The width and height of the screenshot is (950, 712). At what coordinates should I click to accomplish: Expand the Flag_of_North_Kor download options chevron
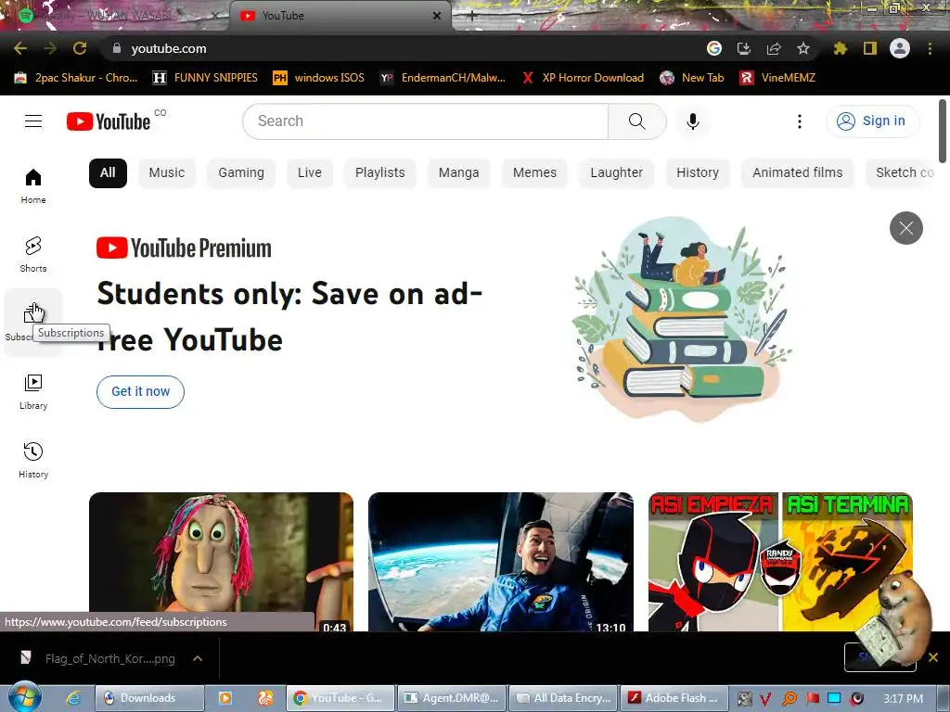[198, 658]
